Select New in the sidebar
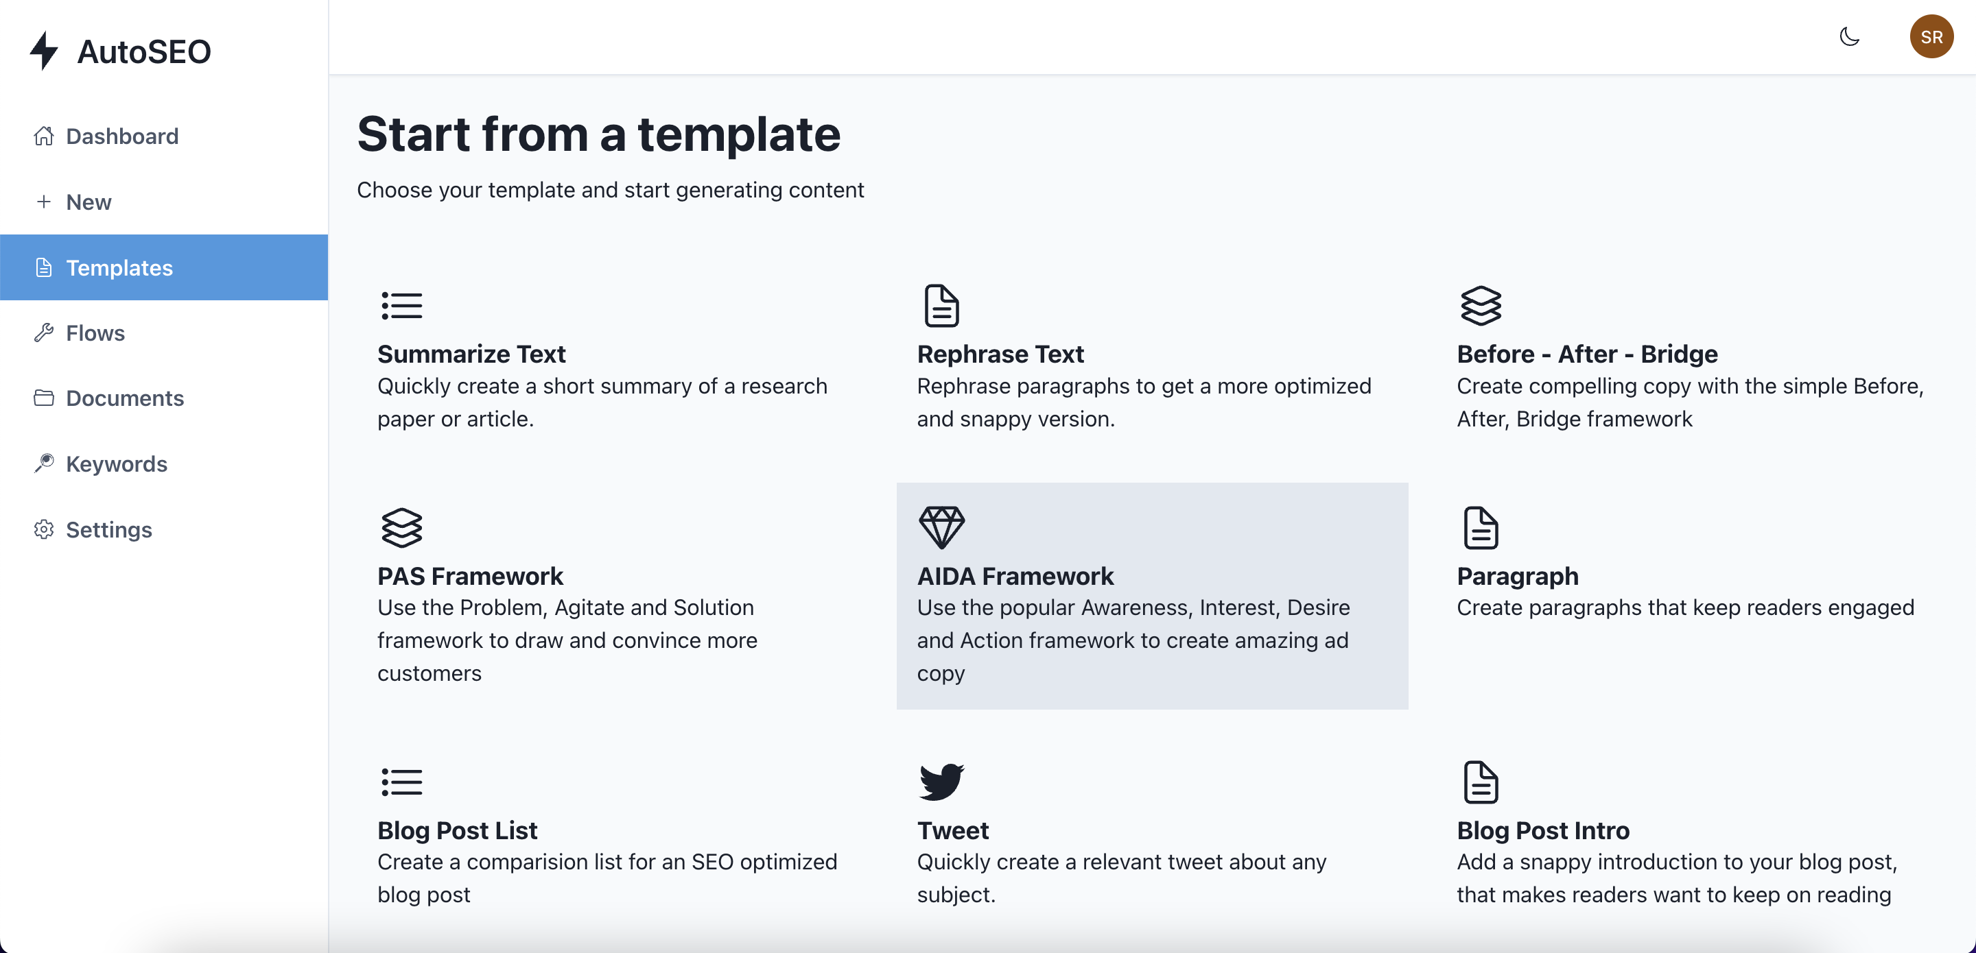Image resolution: width=1976 pixels, height=953 pixels. [89, 202]
